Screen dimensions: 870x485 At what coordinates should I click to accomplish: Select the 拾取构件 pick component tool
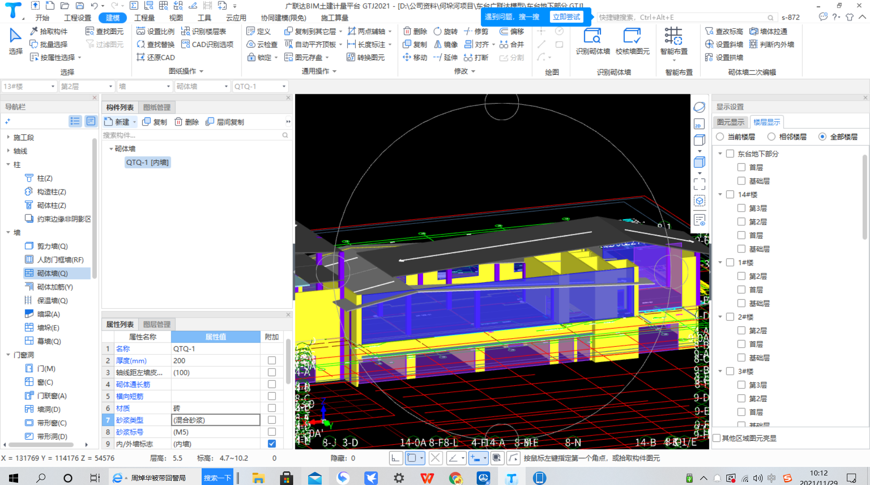coord(48,31)
